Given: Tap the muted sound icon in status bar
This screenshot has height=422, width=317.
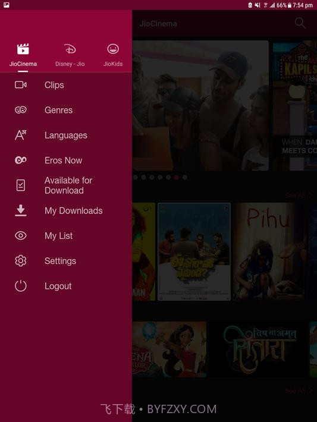Looking at the screenshot, I should point(258,5).
